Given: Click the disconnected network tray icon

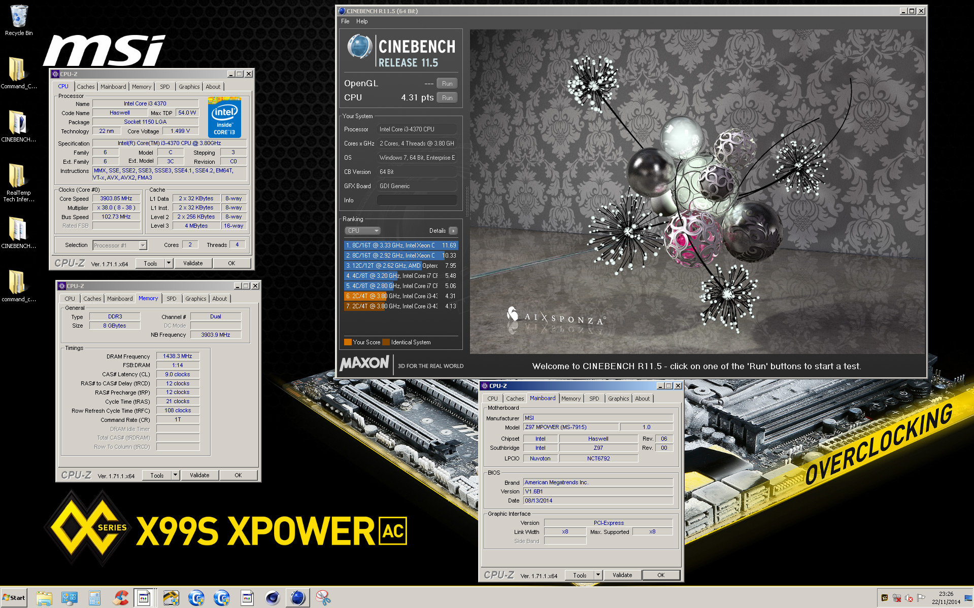Looking at the screenshot, I should pos(897,598).
